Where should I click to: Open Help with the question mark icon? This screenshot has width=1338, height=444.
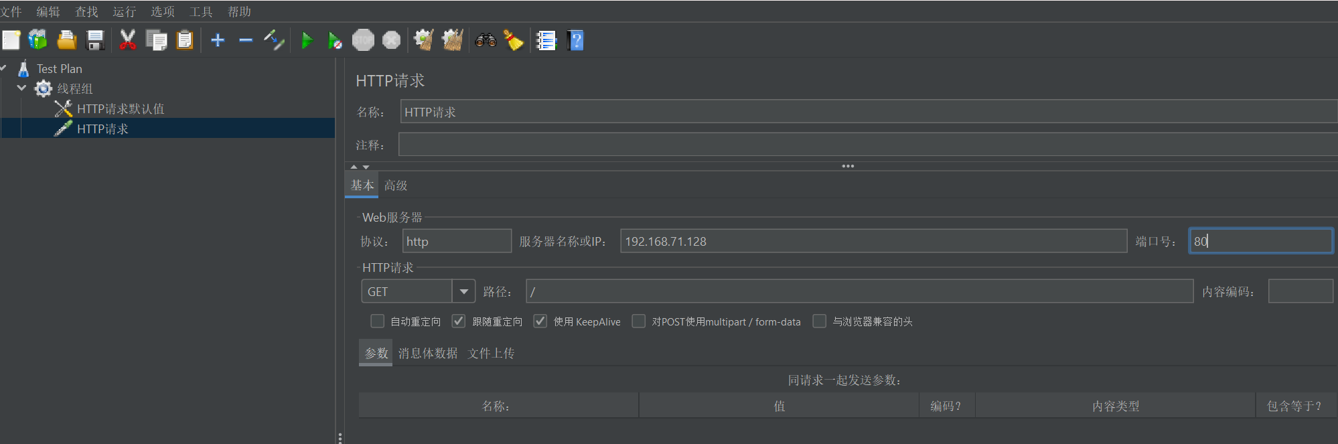point(575,40)
